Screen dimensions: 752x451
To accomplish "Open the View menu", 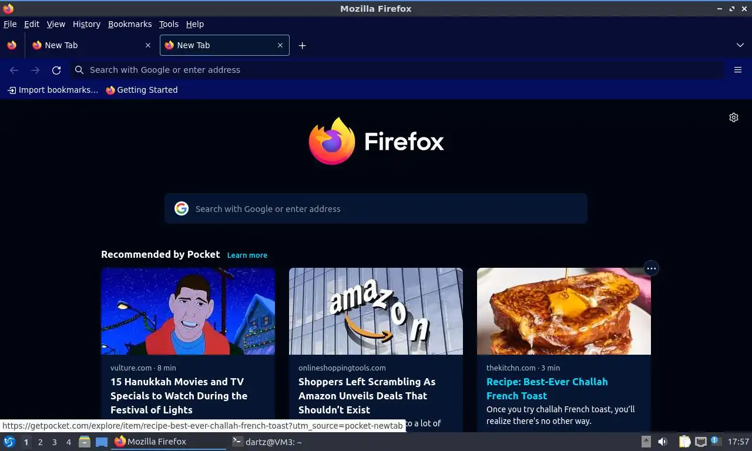I will point(56,24).
